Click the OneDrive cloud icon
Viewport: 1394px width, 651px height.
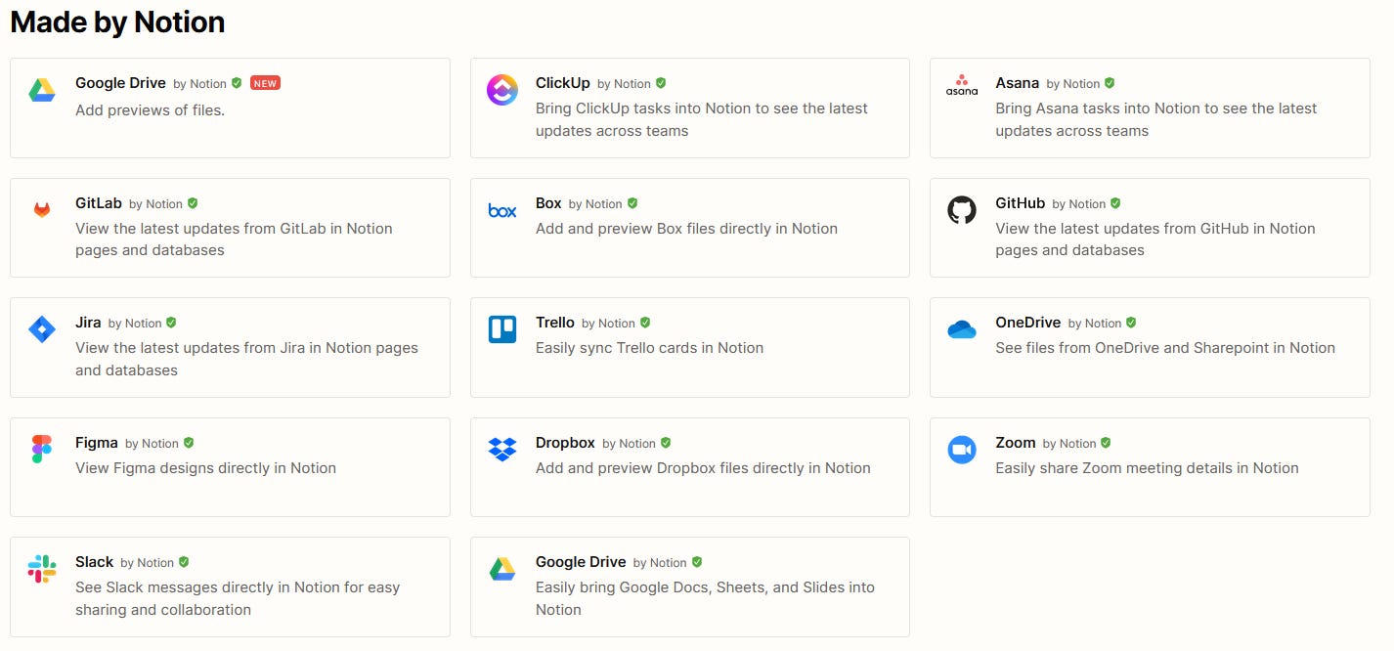click(x=962, y=329)
